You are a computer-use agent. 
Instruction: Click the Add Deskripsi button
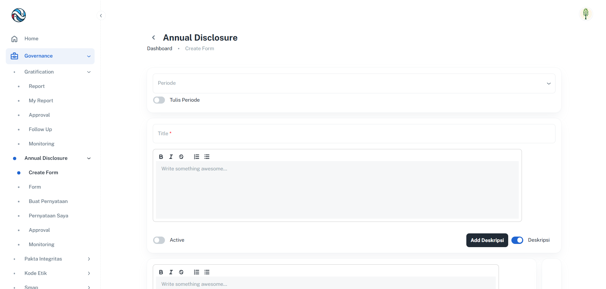coord(487,240)
